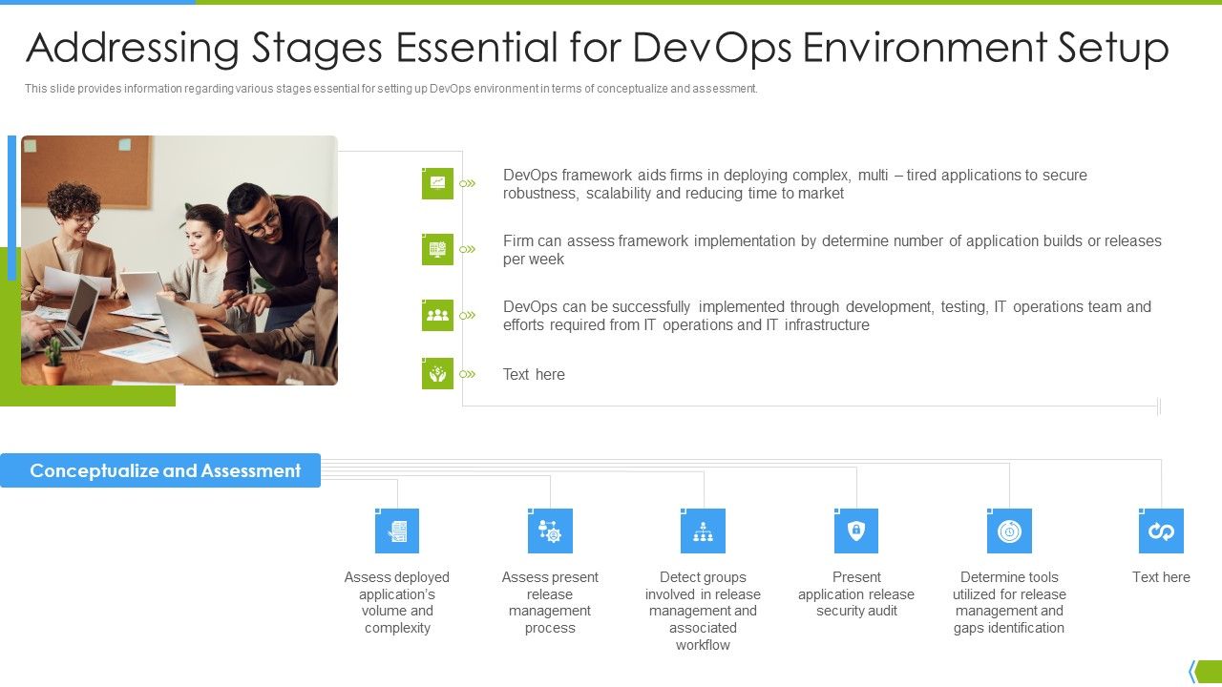Click the team meeting photo

[x=179, y=260]
